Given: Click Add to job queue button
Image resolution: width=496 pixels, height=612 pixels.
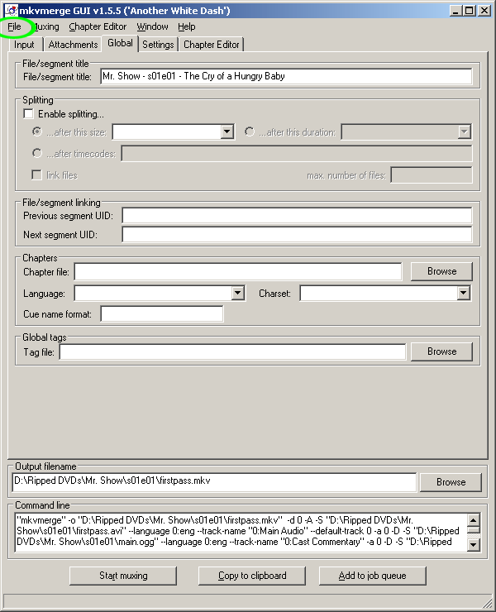Looking at the screenshot, I should click(372, 576).
